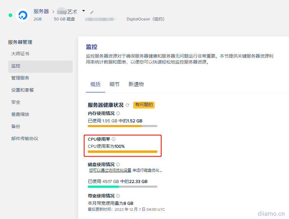Image resolution: width=289 pixels, height=219 pixels.
Task: Select the 概括 tab
Action: [95, 84]
